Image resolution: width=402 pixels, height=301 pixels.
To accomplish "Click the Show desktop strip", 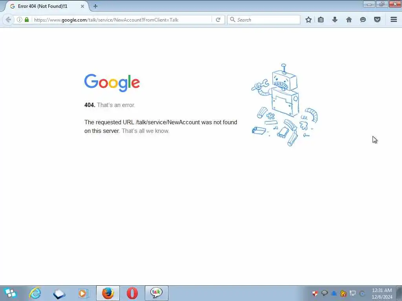I will coord(399,293).
